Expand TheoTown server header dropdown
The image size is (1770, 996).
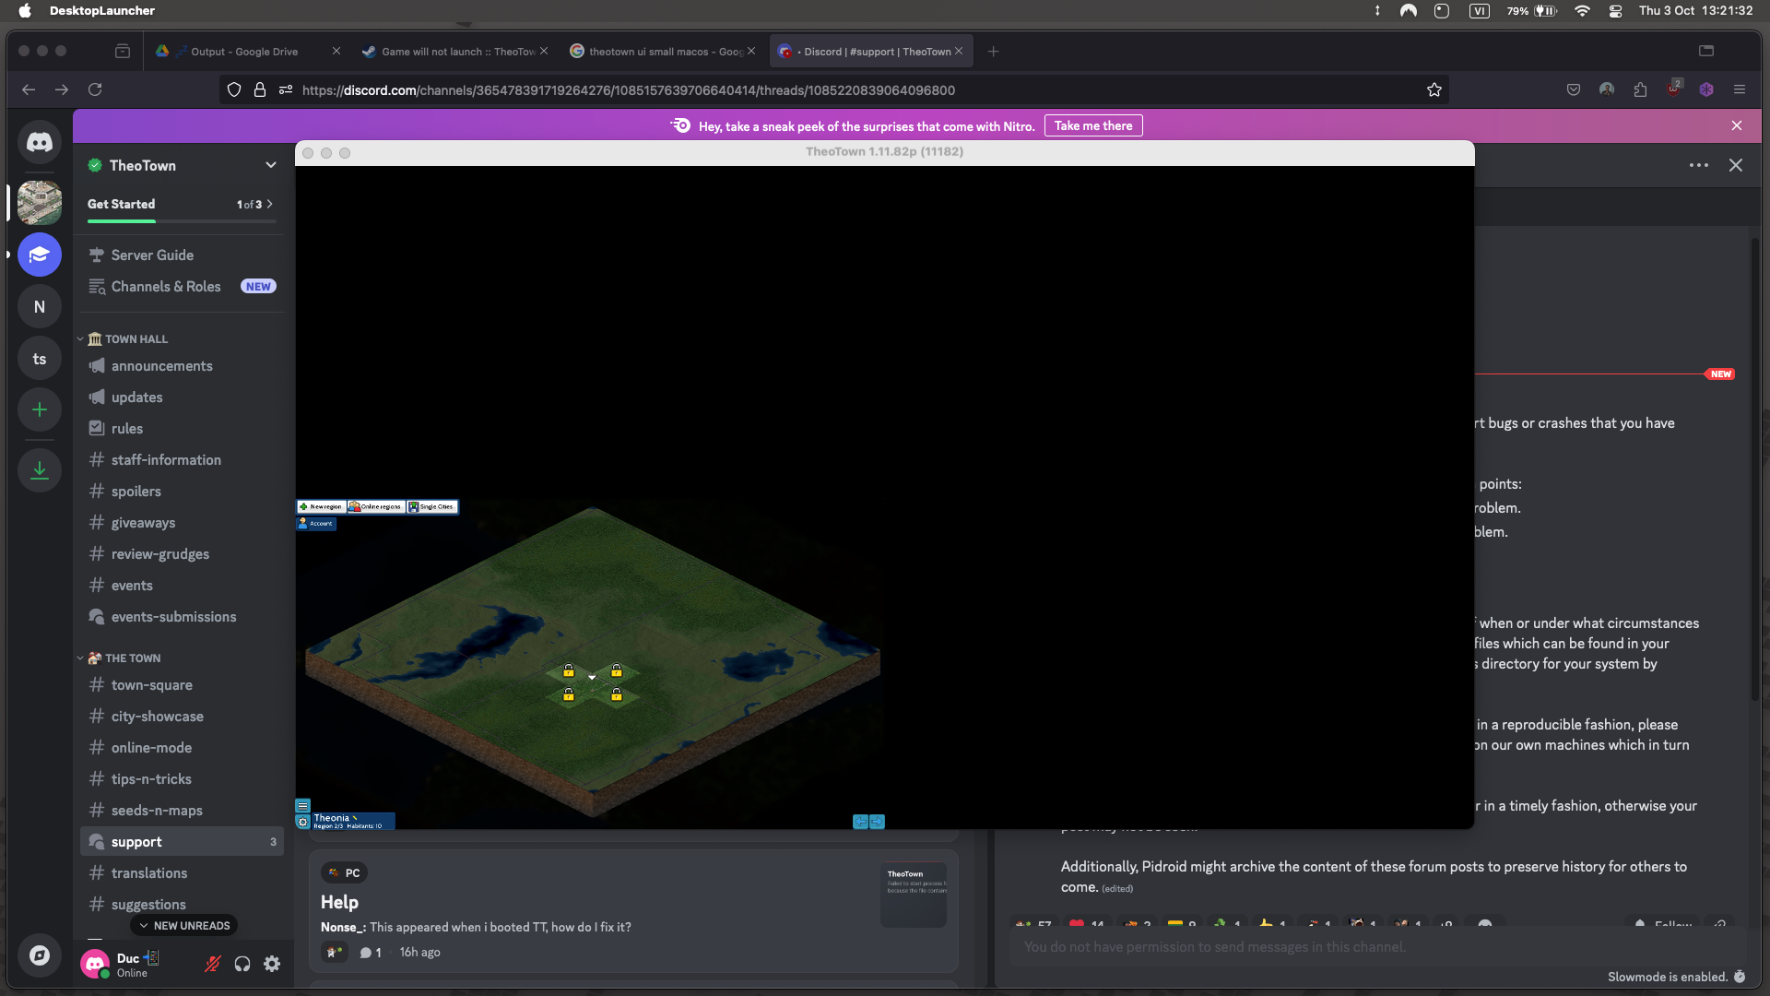pos(271,165)
